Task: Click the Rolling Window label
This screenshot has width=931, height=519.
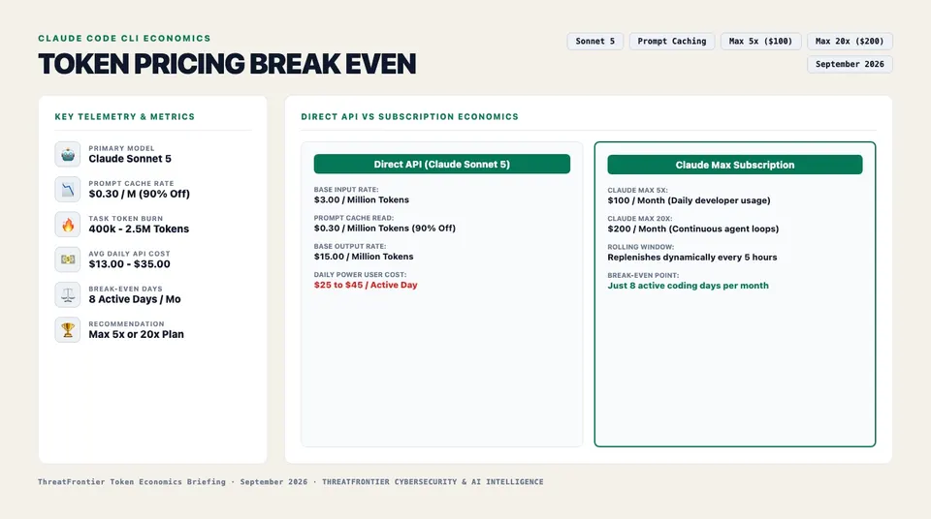Action: click(x=641, y=247)
